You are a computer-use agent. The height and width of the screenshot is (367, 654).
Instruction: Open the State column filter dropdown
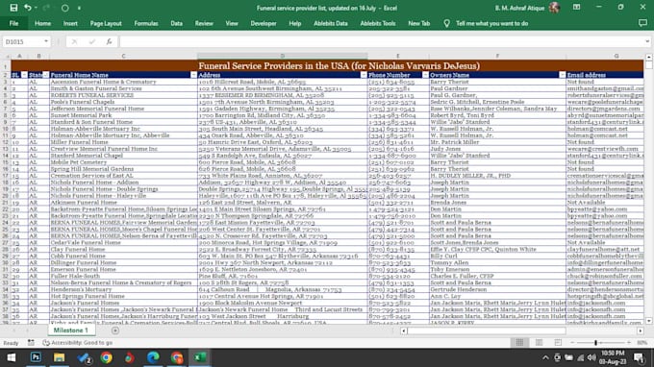pos(45,75)
